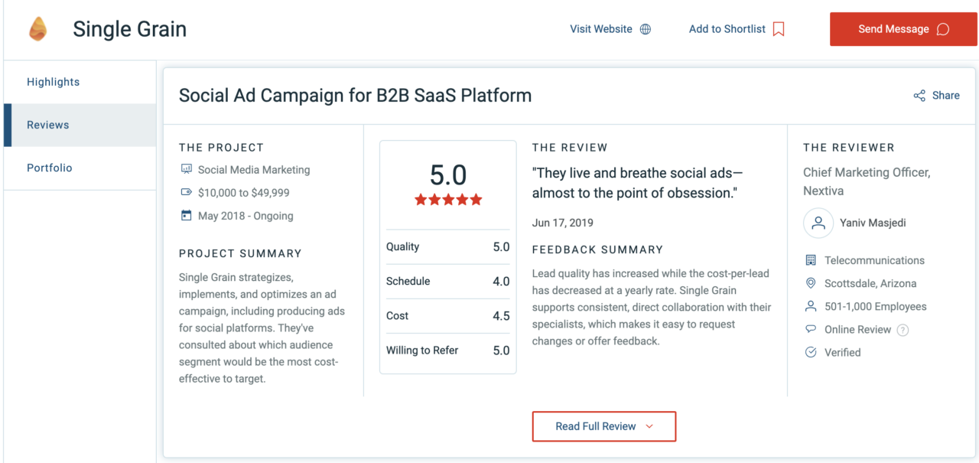Click the bookmark icon next to Add to Shortlist
The image size is (979, 463).
point(779,29)
